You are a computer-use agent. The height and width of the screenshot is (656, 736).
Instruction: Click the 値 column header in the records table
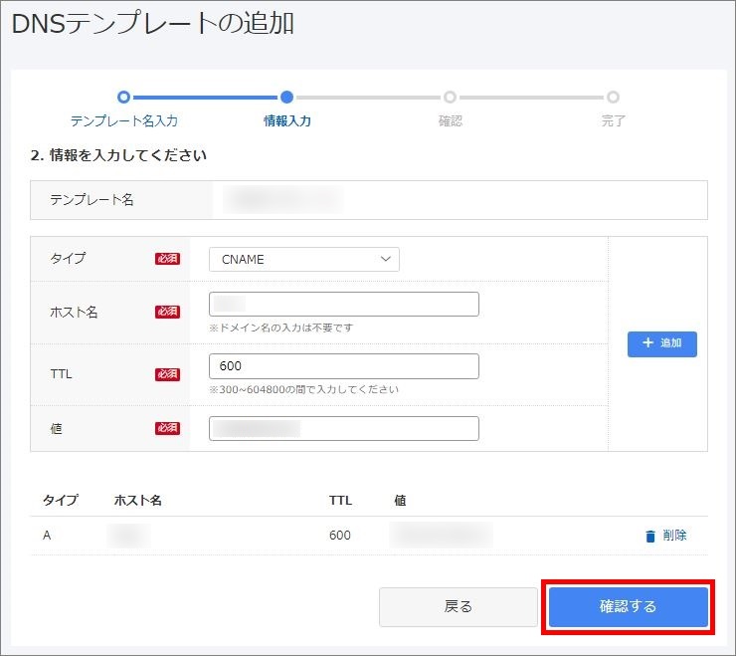click(400, 500)
